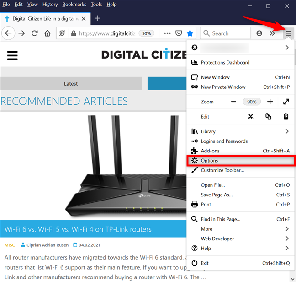The width and height of the screenshot is (296, 282).
Task: Open the Bookmarks menu
Action: [74, 5]
